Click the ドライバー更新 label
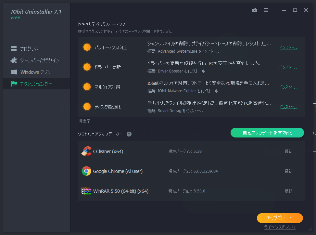This screenshot has height=235, width=316. (107, 67)
